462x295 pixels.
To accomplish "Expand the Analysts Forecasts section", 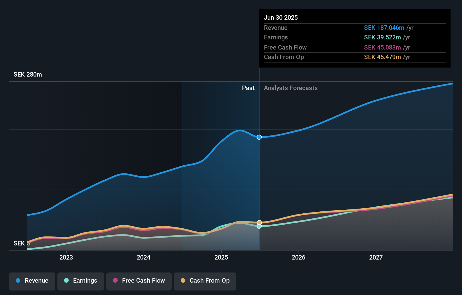I will click(291, 88).
